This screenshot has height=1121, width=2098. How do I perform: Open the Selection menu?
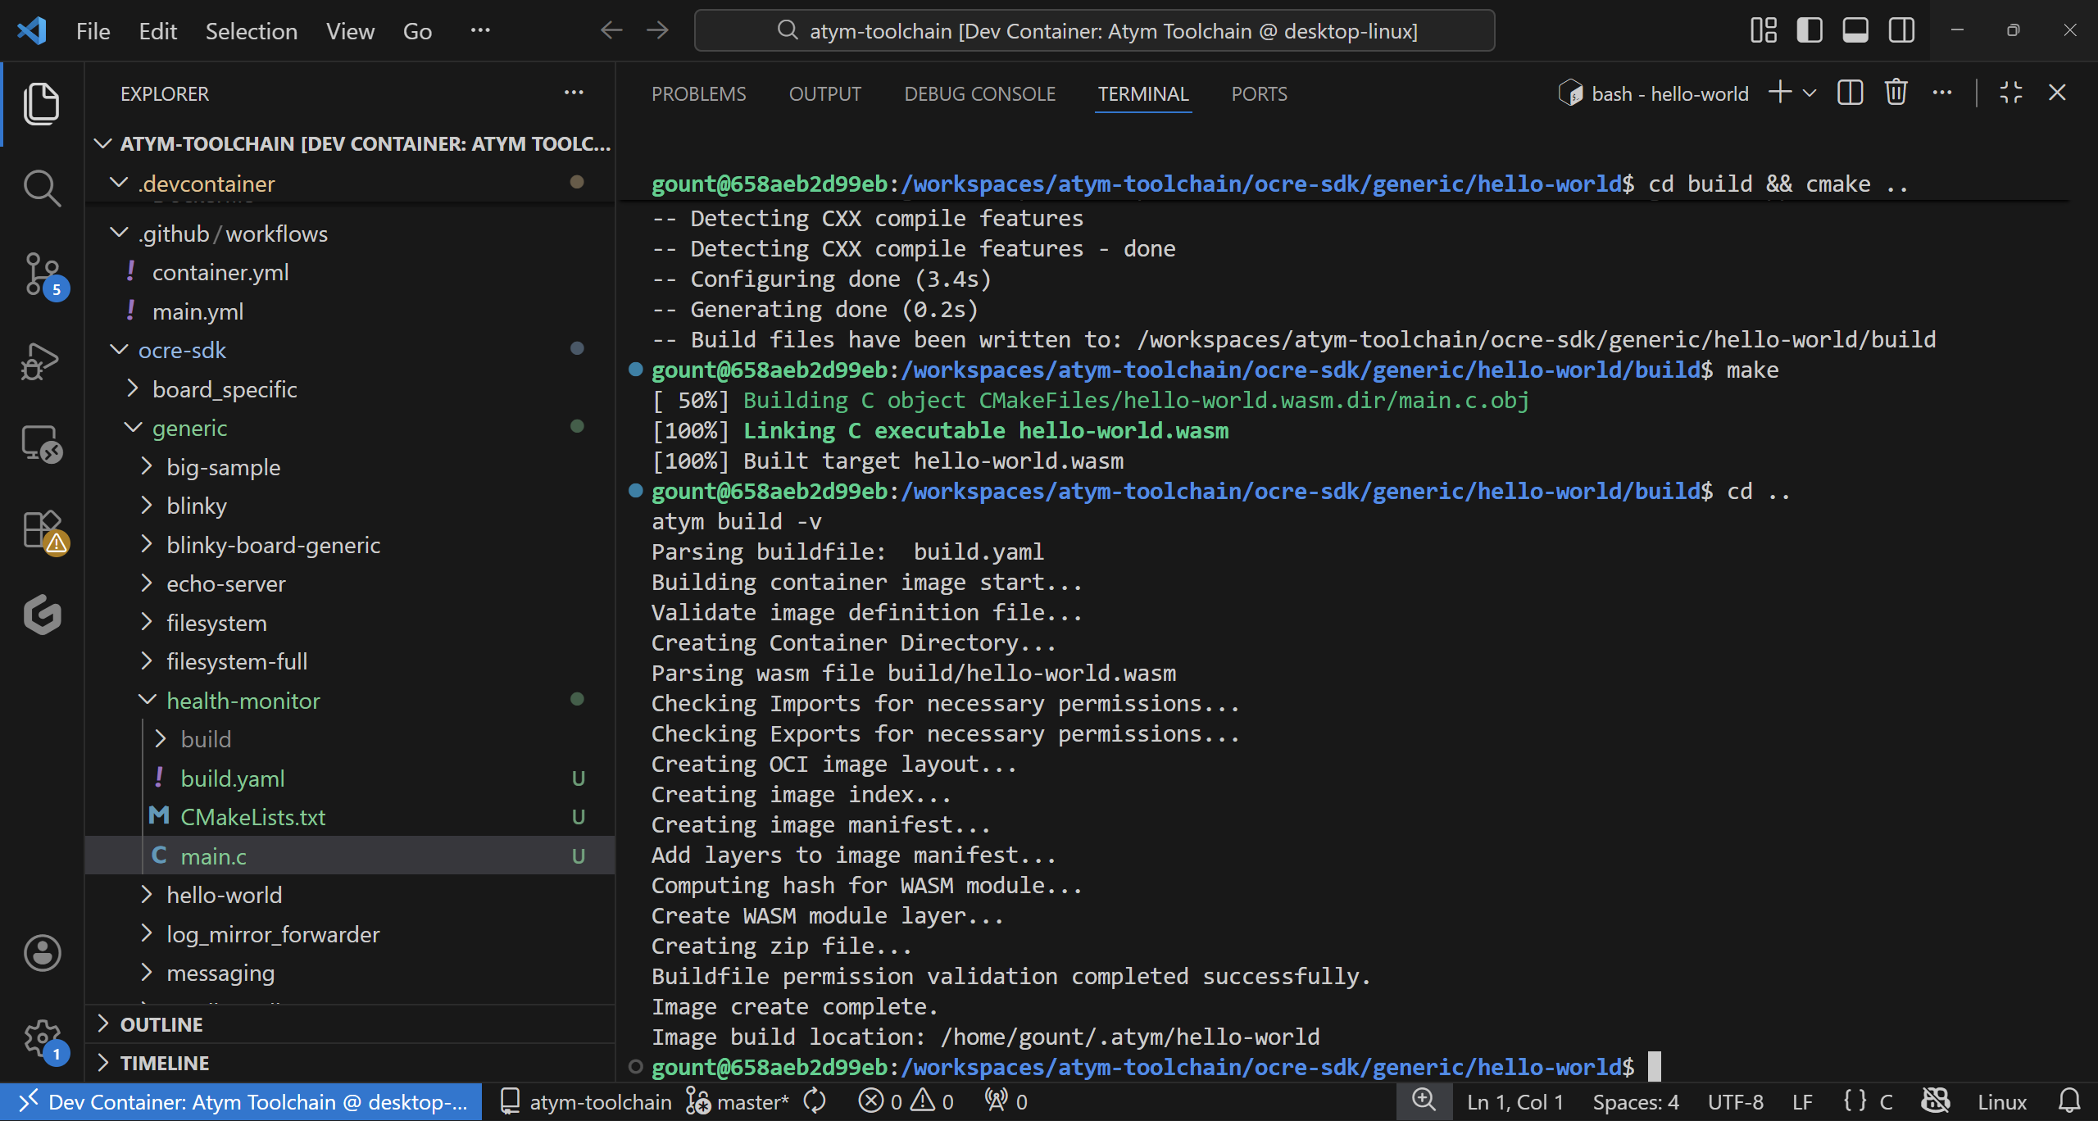click(251, 30)
